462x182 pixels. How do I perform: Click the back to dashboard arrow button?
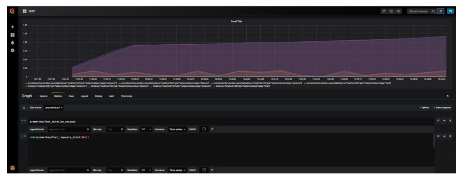click(x=451, y=11)
